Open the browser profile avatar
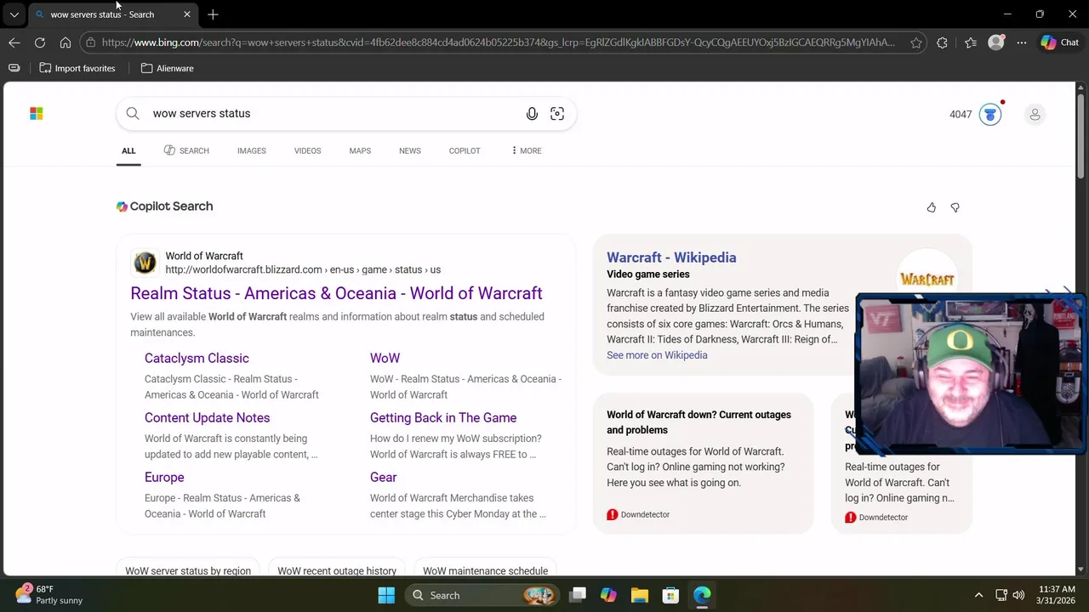Screen dimensions: 1089x612 click(x=996, y=42)
